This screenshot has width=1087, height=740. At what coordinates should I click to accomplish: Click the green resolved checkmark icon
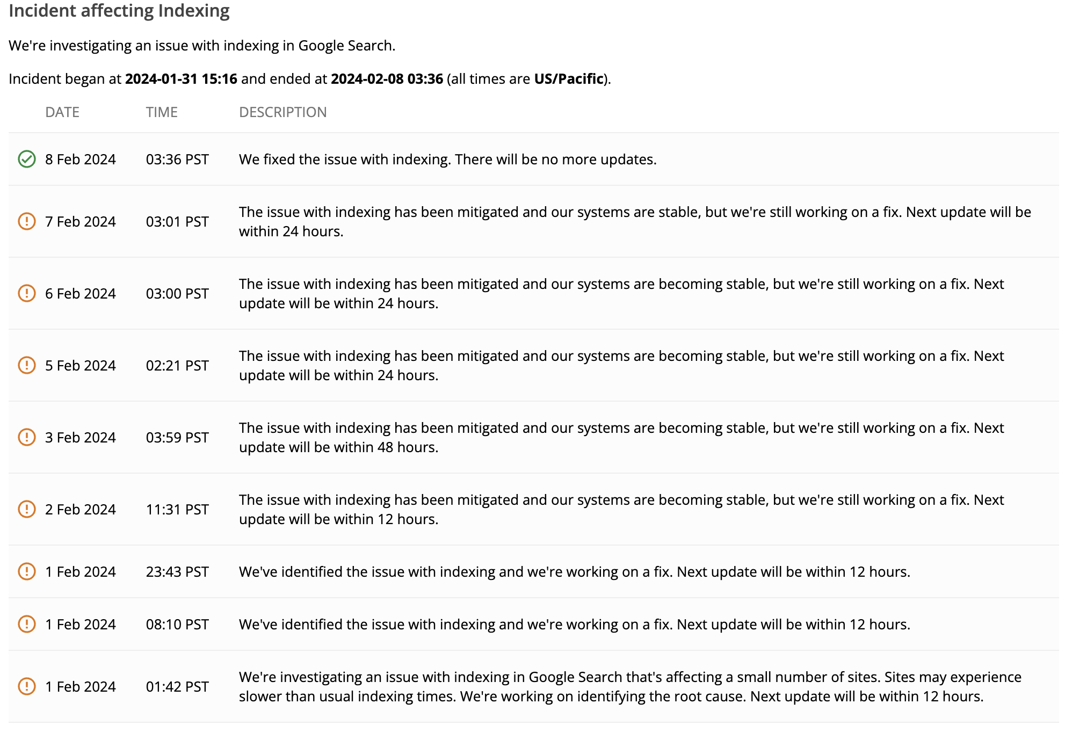[x=27, y=159]
